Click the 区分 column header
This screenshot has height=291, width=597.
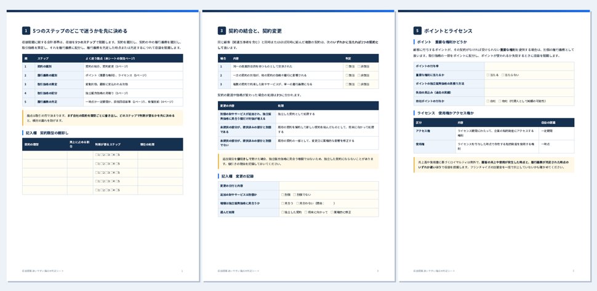[435, 123]
